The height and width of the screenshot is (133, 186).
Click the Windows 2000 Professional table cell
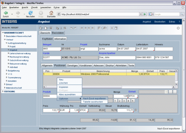click(x=103, y=74)
